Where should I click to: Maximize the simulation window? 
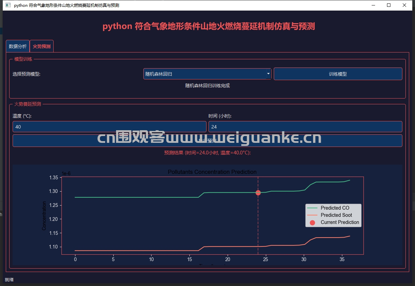tap(389, 5)
